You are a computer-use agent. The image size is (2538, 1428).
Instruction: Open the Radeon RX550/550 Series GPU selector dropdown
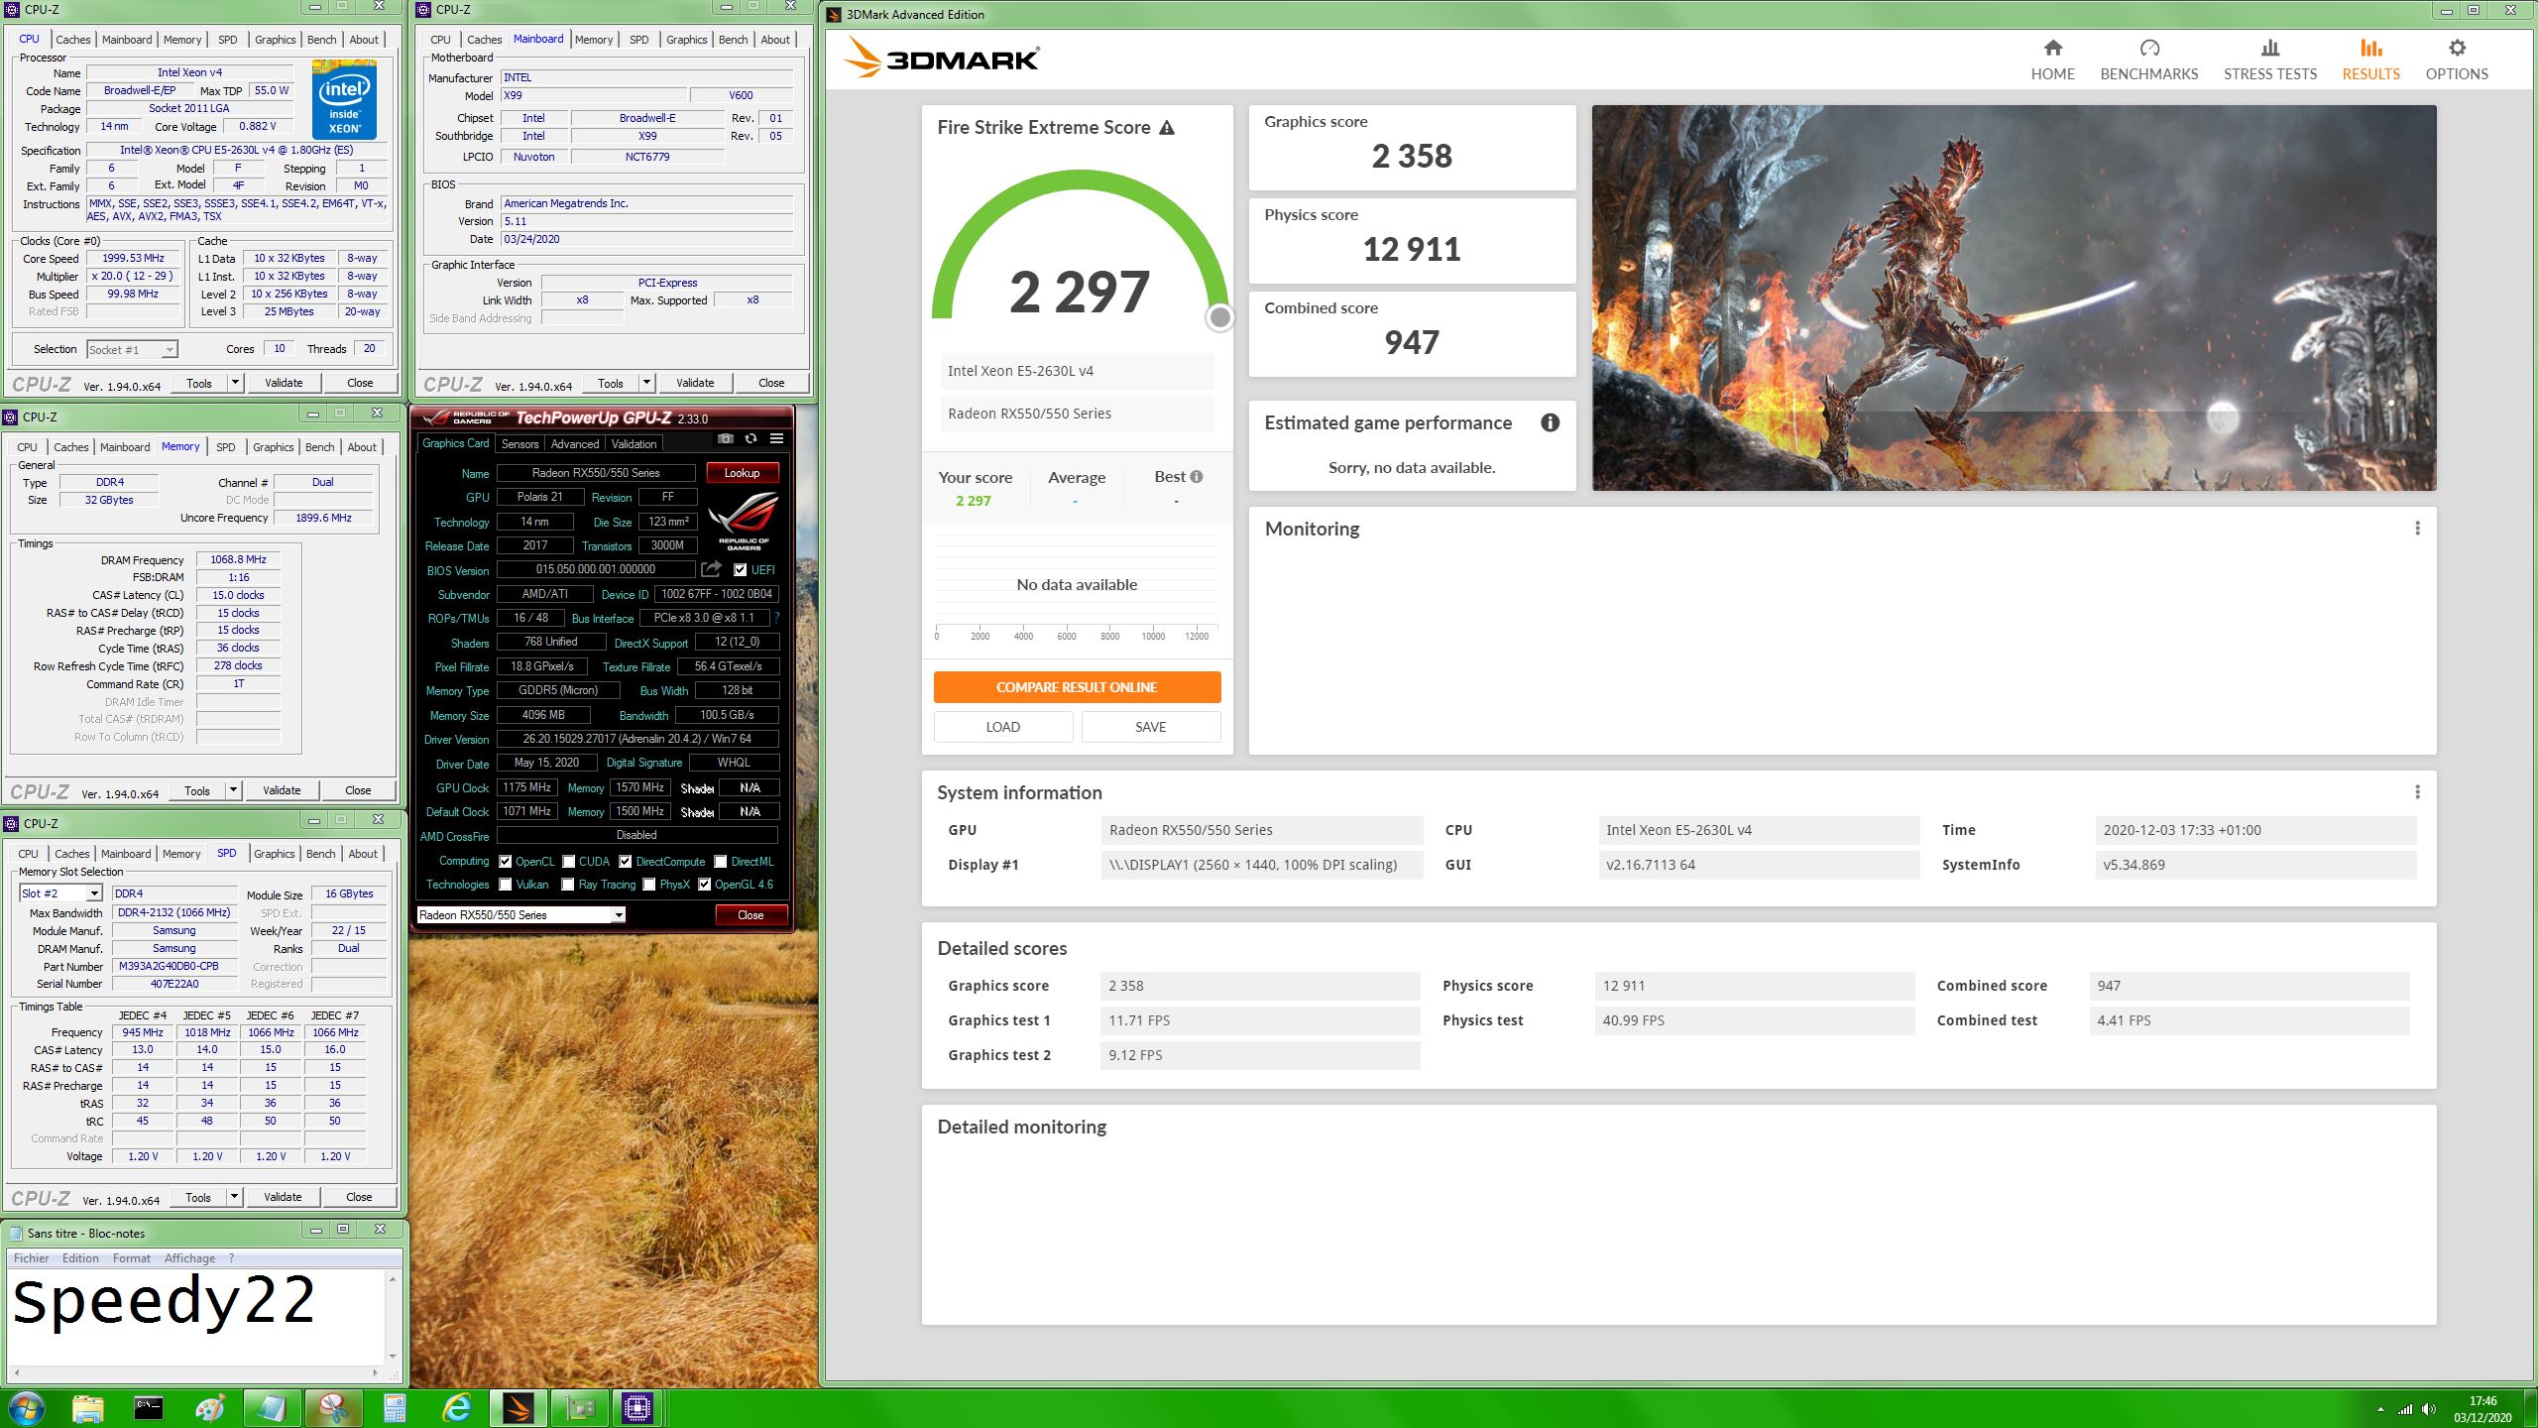pyautogui.click(x=520, y=915)
